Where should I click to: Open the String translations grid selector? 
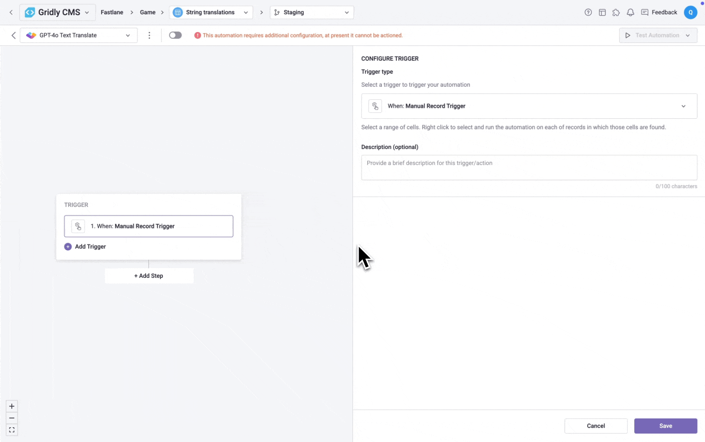(x=211, y=12)
